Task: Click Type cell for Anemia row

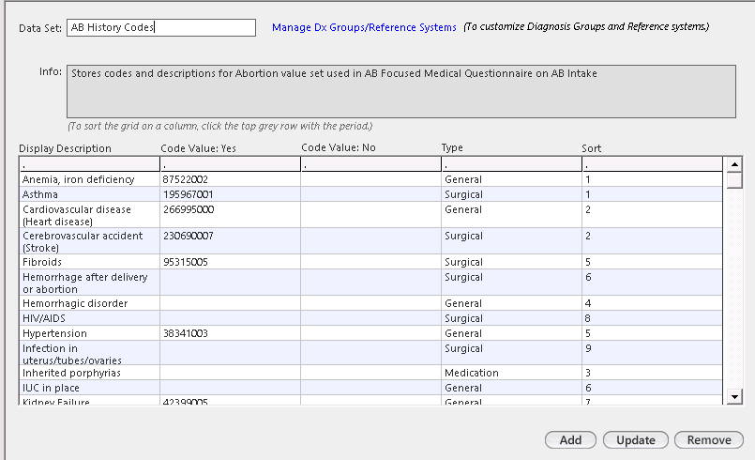Action: click(511, 179)
